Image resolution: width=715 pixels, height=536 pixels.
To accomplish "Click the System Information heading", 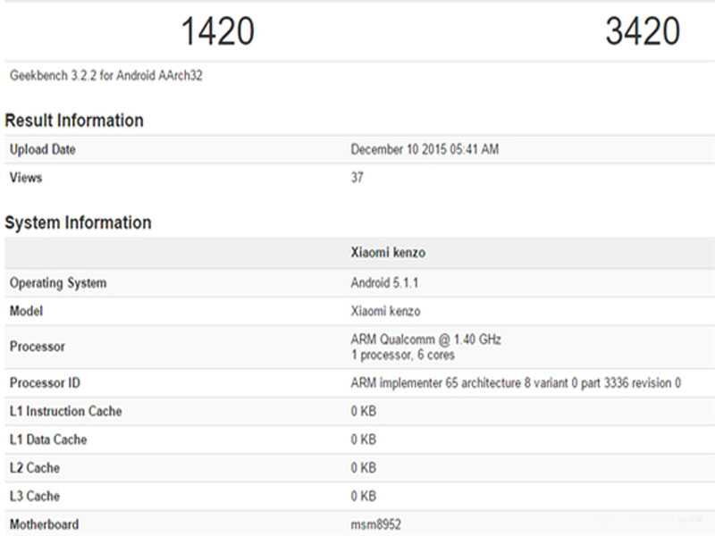I will (x=78, y=222).
